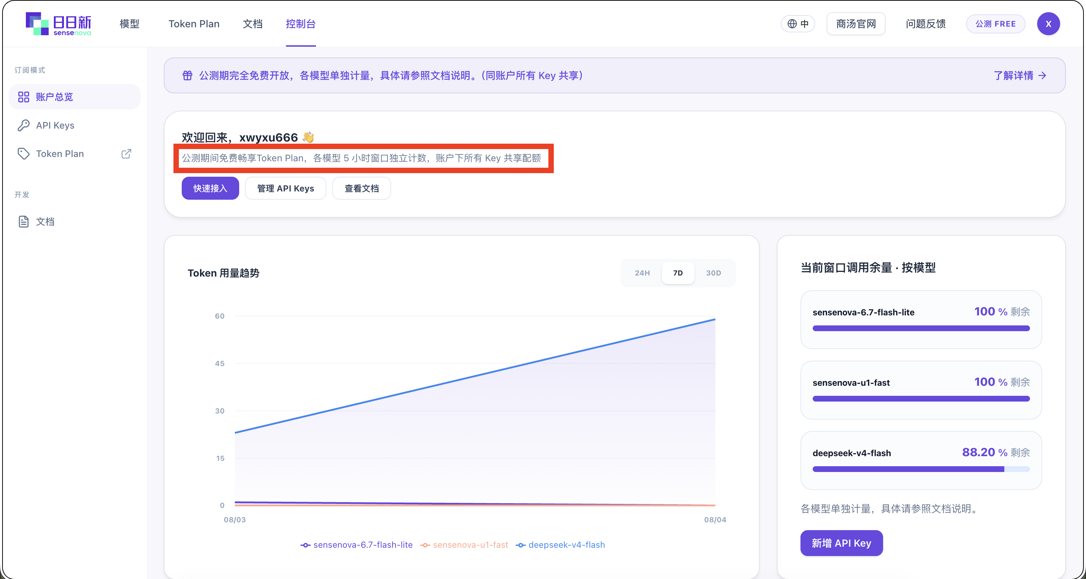Click the 当前窗口调用余量 · 按模型 heading

[x=868, y=267]
